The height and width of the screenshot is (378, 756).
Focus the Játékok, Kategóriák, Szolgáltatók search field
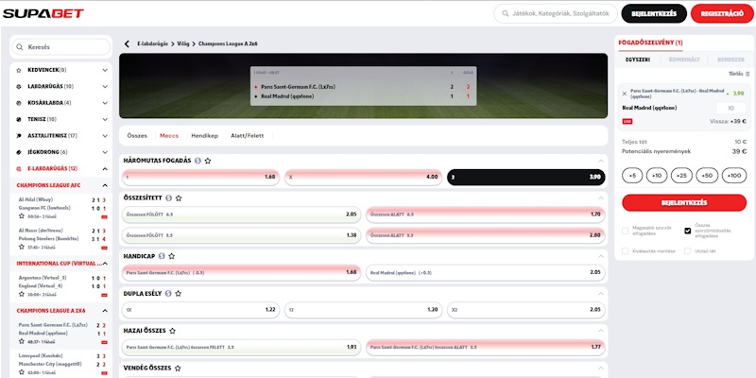[x=556, y=13]
